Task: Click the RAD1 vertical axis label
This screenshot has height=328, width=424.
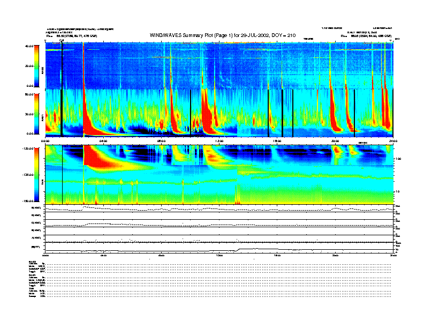Action: [42, 118]
